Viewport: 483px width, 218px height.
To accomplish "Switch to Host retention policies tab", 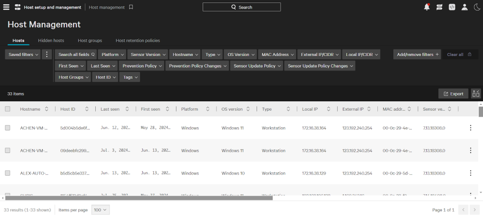I will click(138, 40).
